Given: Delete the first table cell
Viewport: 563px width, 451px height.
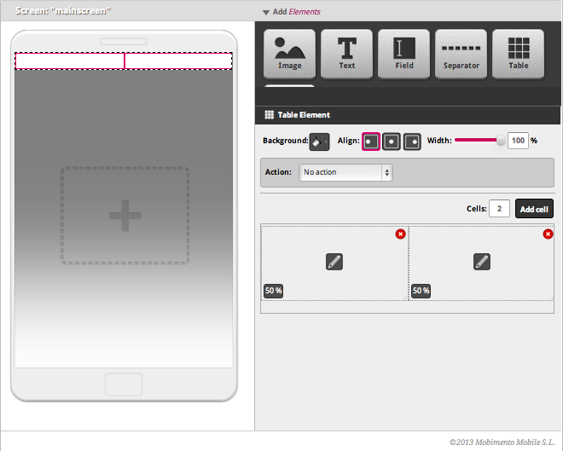Looking at the screenshot, I should (400, 234).
